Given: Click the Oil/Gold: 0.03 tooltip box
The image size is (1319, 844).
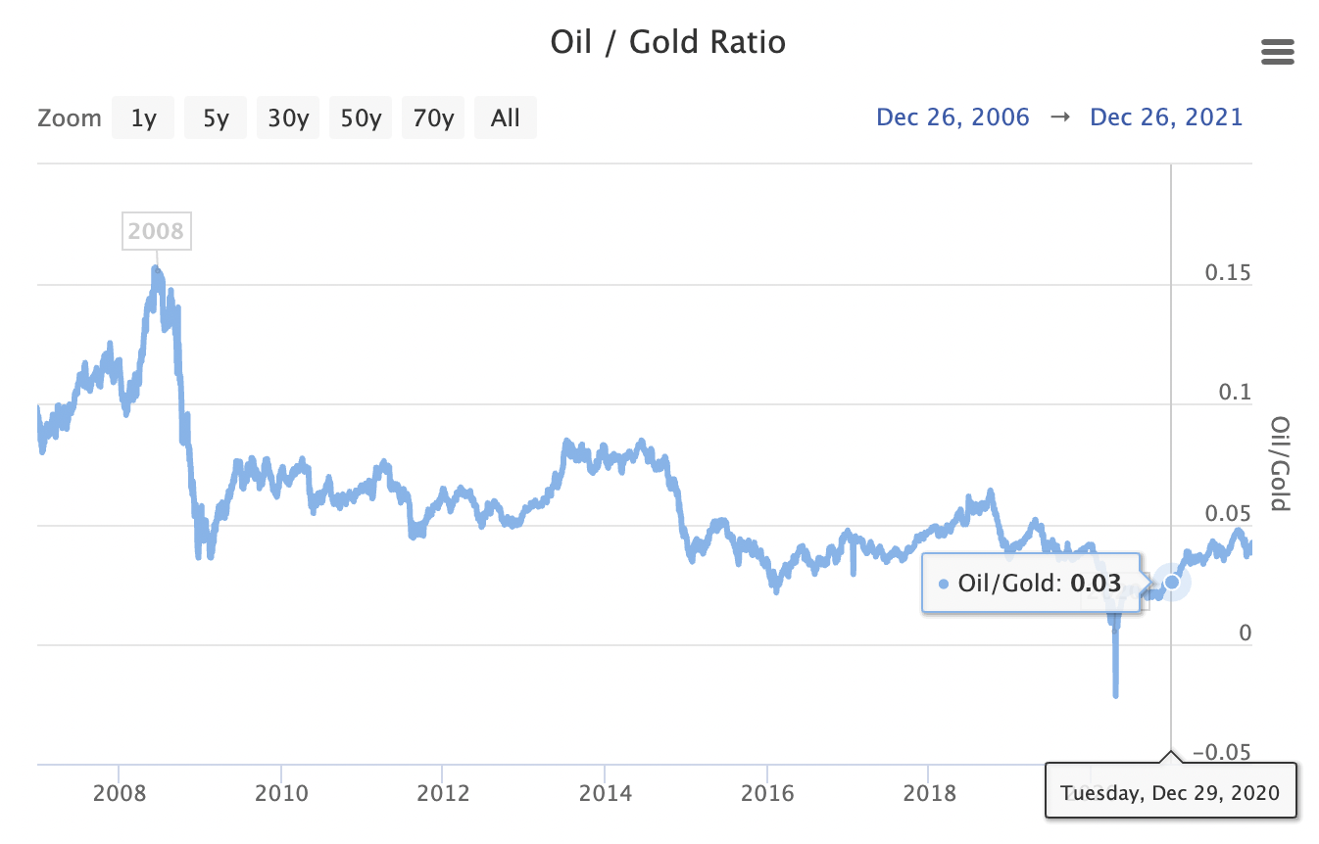Looking at the screenshot, I should tap(1031, 584).
